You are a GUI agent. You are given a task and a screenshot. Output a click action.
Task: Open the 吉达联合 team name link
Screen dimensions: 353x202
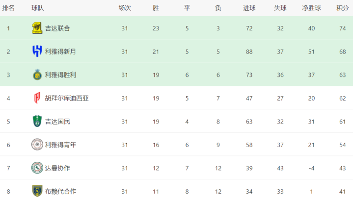[57, 28]
